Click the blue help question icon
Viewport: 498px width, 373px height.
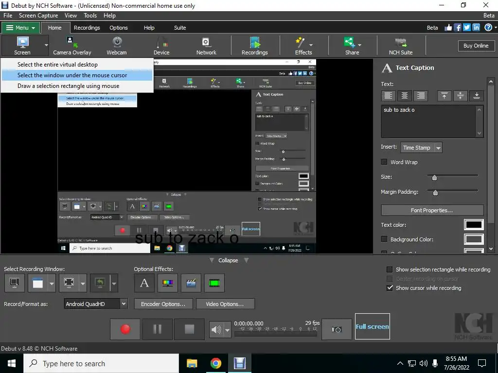tap(488, 28)
